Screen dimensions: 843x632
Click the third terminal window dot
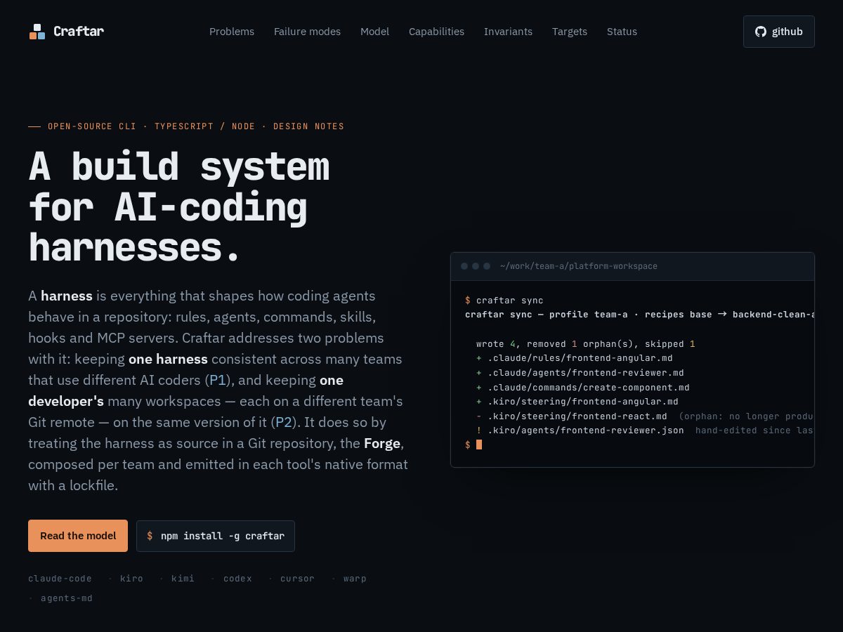click(487, 266)
